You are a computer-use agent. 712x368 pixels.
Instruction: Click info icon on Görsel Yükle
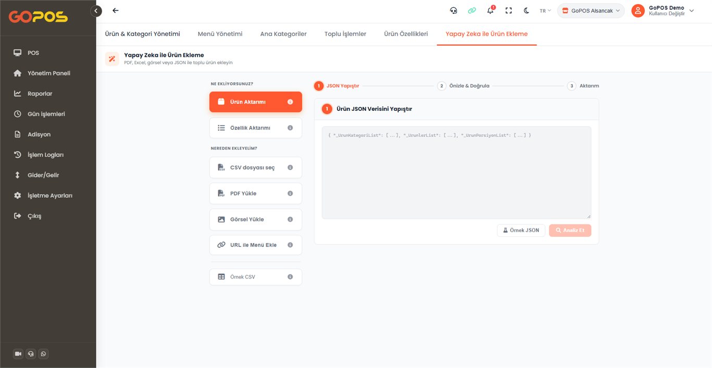290,220
